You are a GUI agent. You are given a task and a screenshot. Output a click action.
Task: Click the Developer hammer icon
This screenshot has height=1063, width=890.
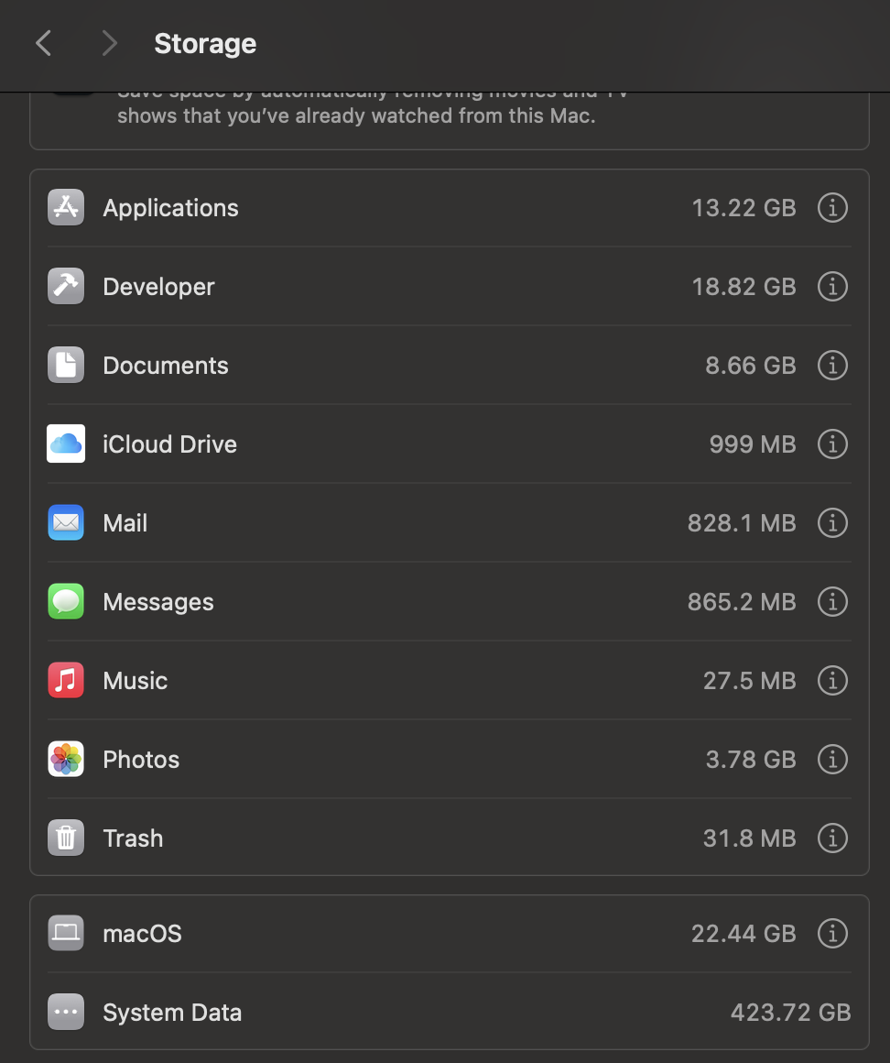click(x=66, y=287)
